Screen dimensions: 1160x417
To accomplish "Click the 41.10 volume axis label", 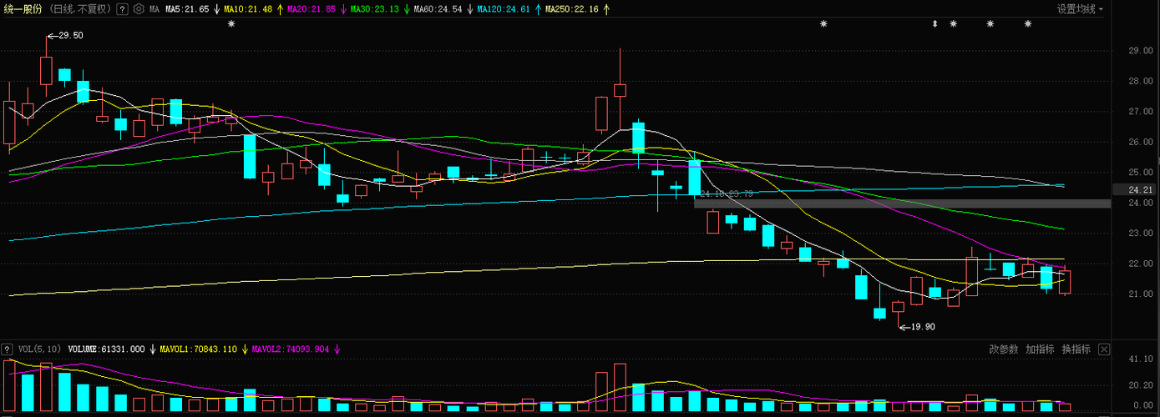I will click(x=1140, y=359).
